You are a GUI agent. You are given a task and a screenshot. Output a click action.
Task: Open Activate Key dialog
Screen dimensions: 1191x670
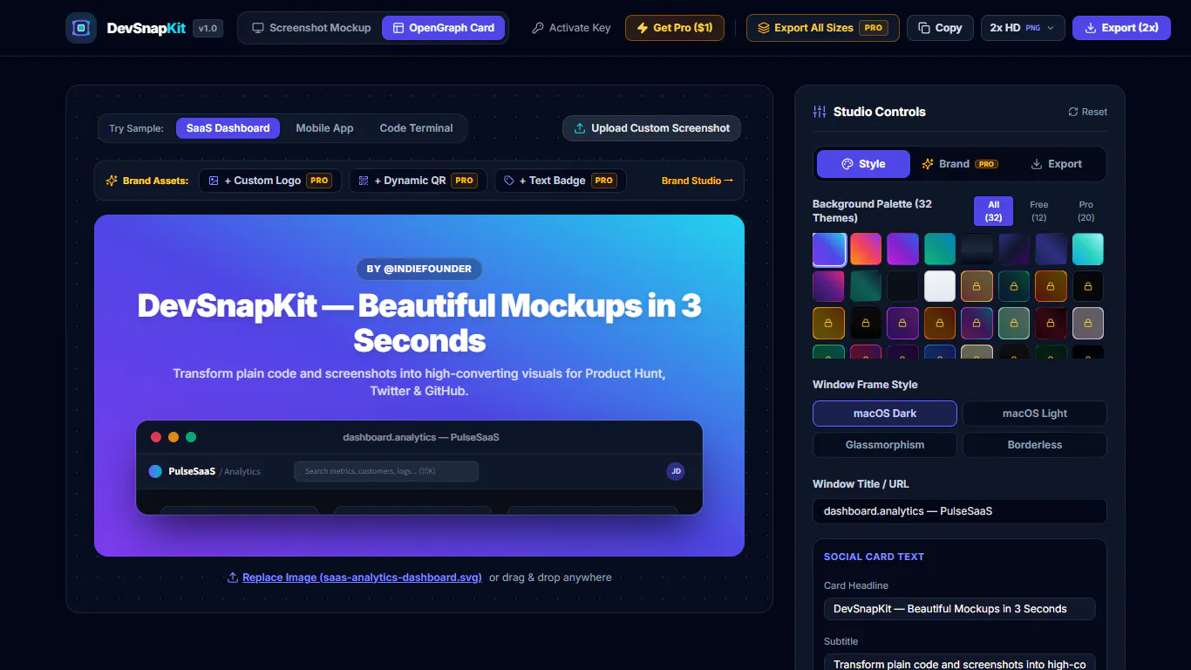coord(571,28)
